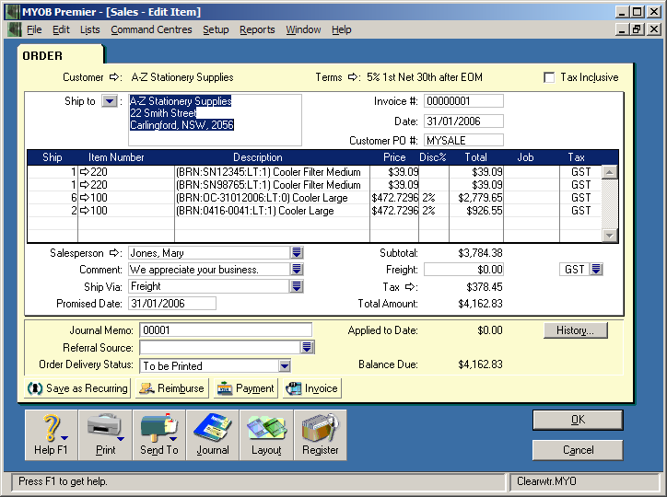Viewport: 667px width, 497px height.
Task: Open Ship Via list dropdown
Action: click(x=297, y=286)
